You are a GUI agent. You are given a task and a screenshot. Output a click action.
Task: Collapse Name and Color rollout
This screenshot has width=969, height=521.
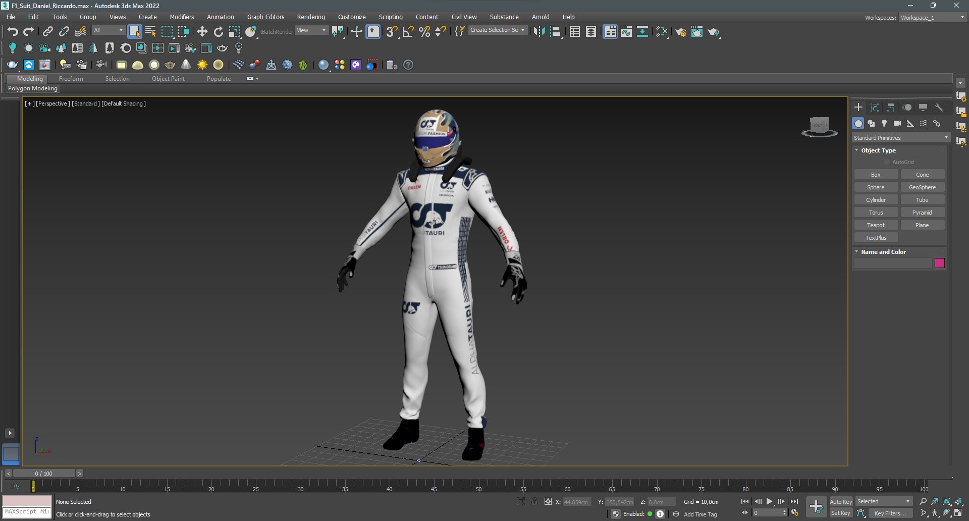tap(856, 251)
